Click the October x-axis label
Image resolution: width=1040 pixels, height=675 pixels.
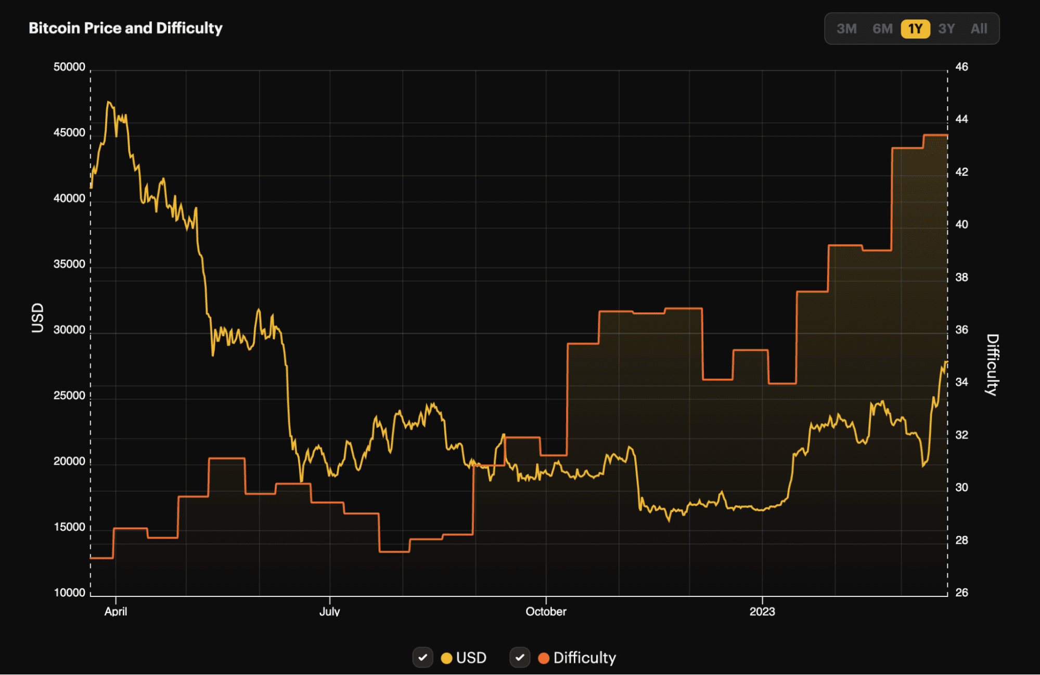pos(546,612)
